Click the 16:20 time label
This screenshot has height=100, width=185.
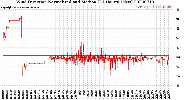point(116,95)
